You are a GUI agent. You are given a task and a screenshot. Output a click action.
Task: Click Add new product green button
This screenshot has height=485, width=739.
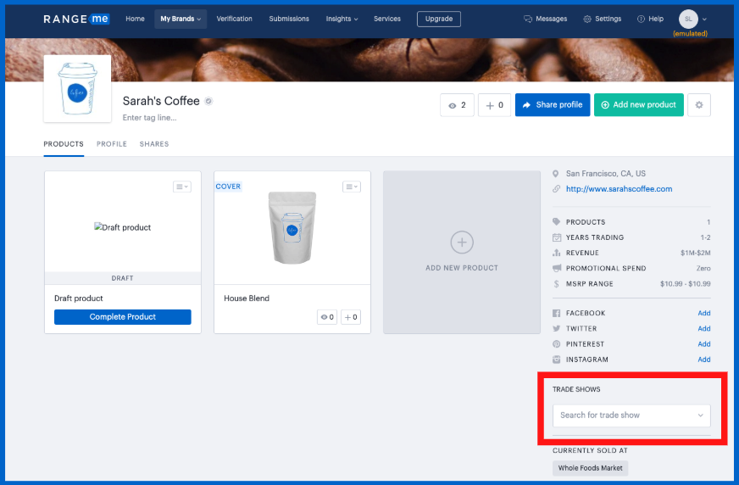point(639,105)
